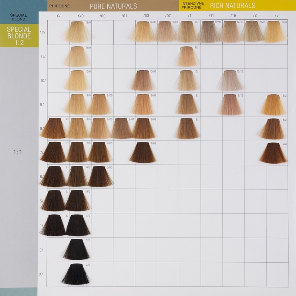Open the Pure Naturals section header

pos(113,6)
